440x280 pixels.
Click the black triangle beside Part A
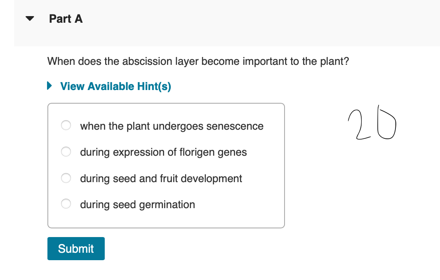click(29, 18)
